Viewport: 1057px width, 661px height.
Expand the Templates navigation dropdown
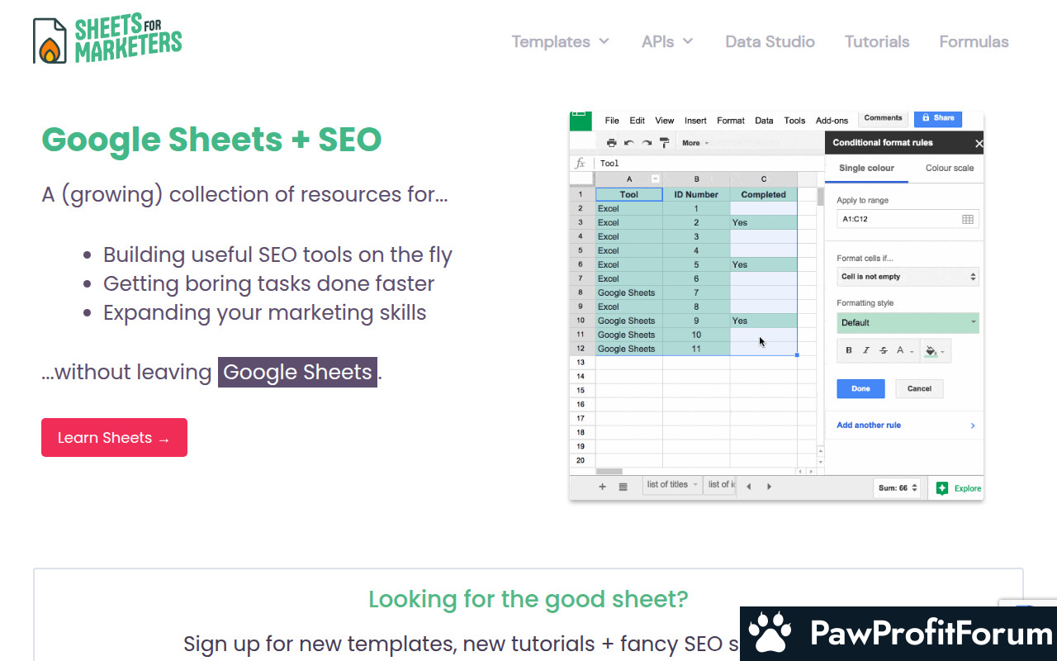coord(561,41)
